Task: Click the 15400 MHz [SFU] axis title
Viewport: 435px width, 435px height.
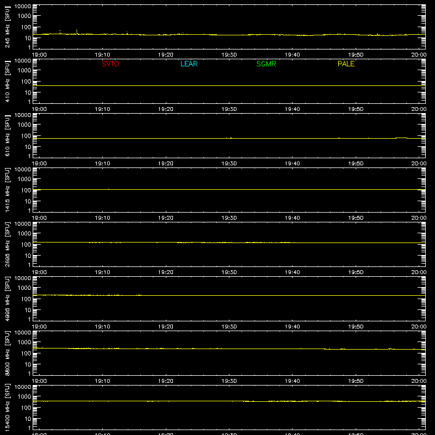Action: coord(8,407)
